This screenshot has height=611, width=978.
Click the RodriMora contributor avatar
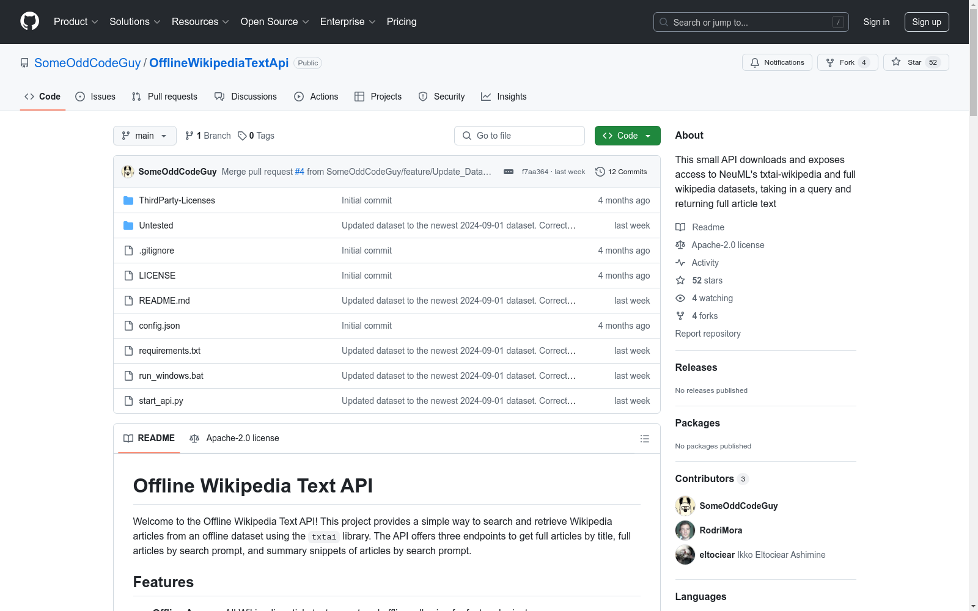(x=685, y=530)
